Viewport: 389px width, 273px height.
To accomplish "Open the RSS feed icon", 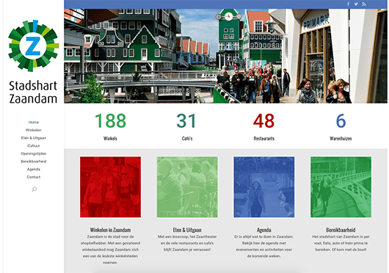I will tap(364, 4).
